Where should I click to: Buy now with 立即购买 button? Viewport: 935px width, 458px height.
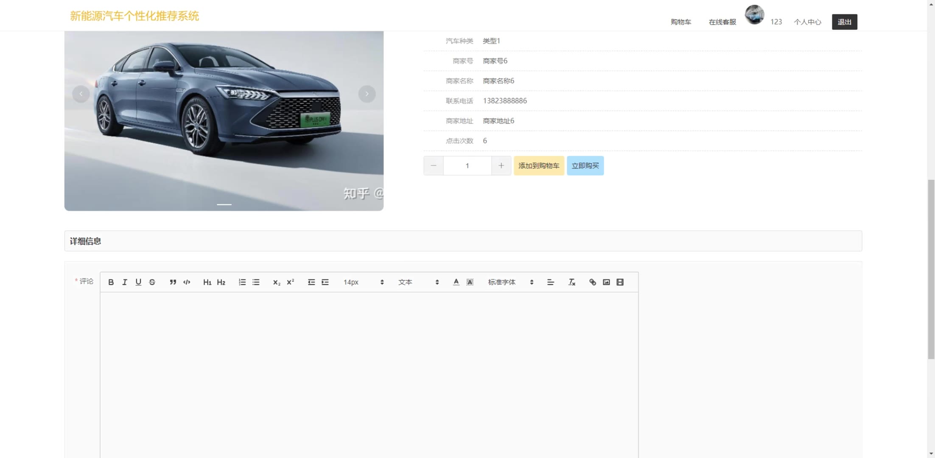click(585, 165)
